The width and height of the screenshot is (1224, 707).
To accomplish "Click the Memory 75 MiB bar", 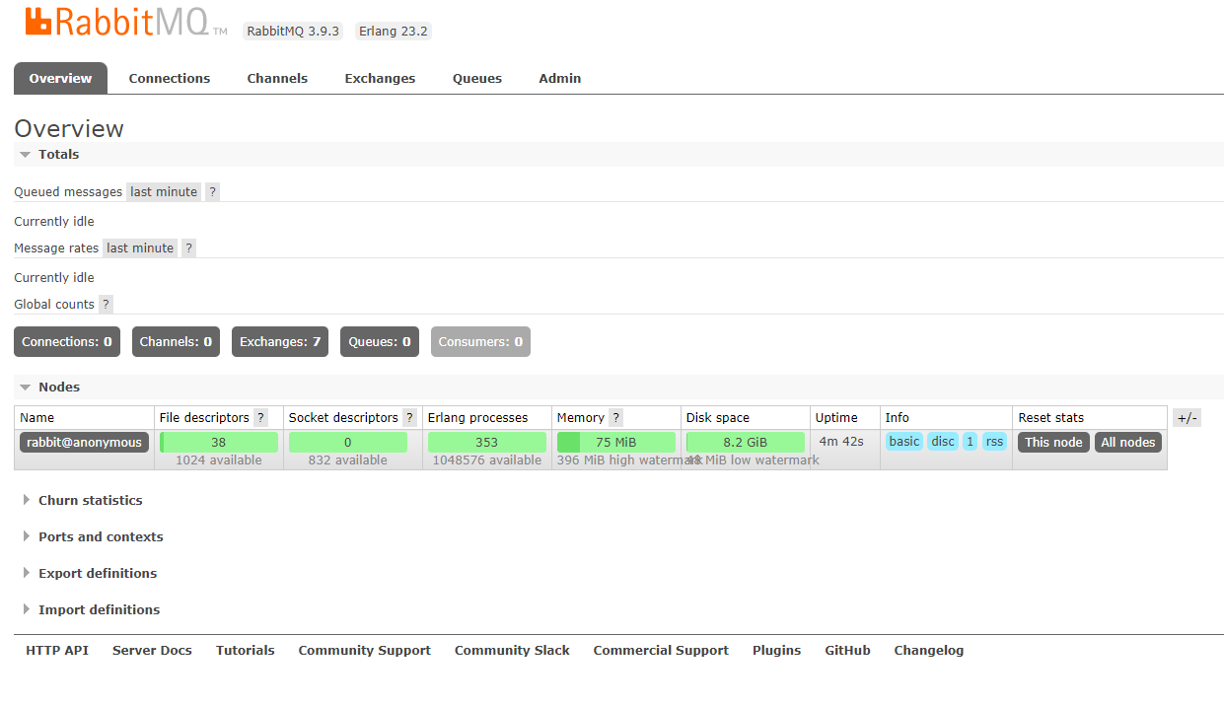I will (616, 443).
